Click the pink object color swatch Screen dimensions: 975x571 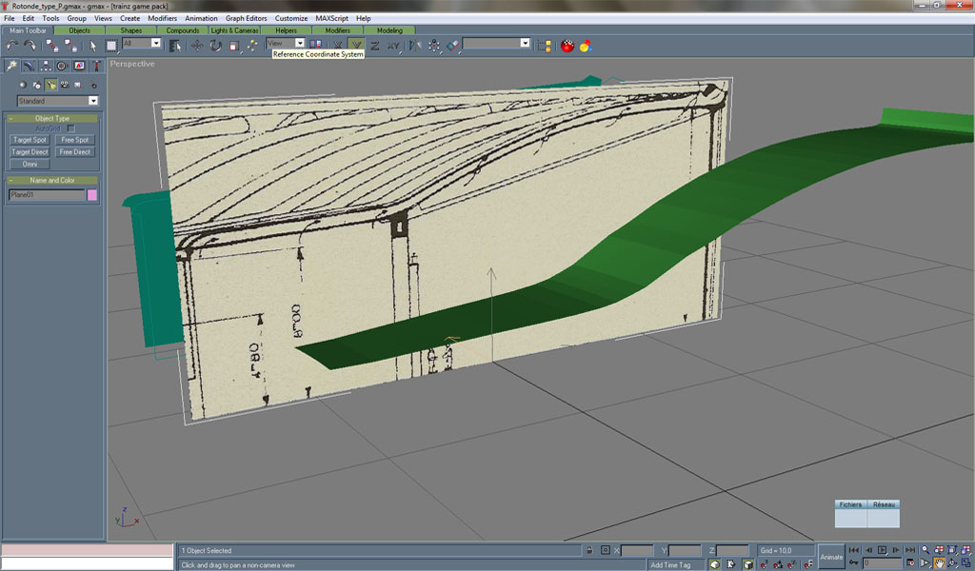click(x=92, y=195)
